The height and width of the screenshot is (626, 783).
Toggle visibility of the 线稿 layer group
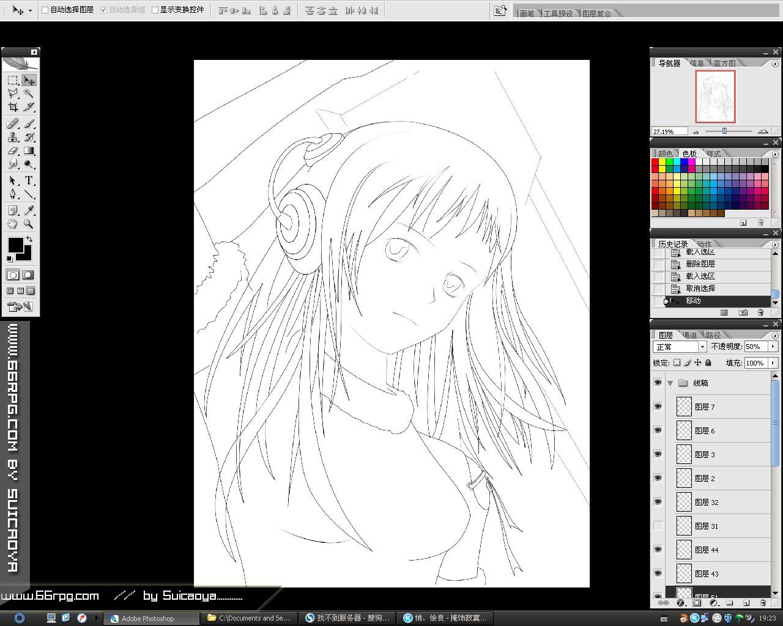(658, 383)
